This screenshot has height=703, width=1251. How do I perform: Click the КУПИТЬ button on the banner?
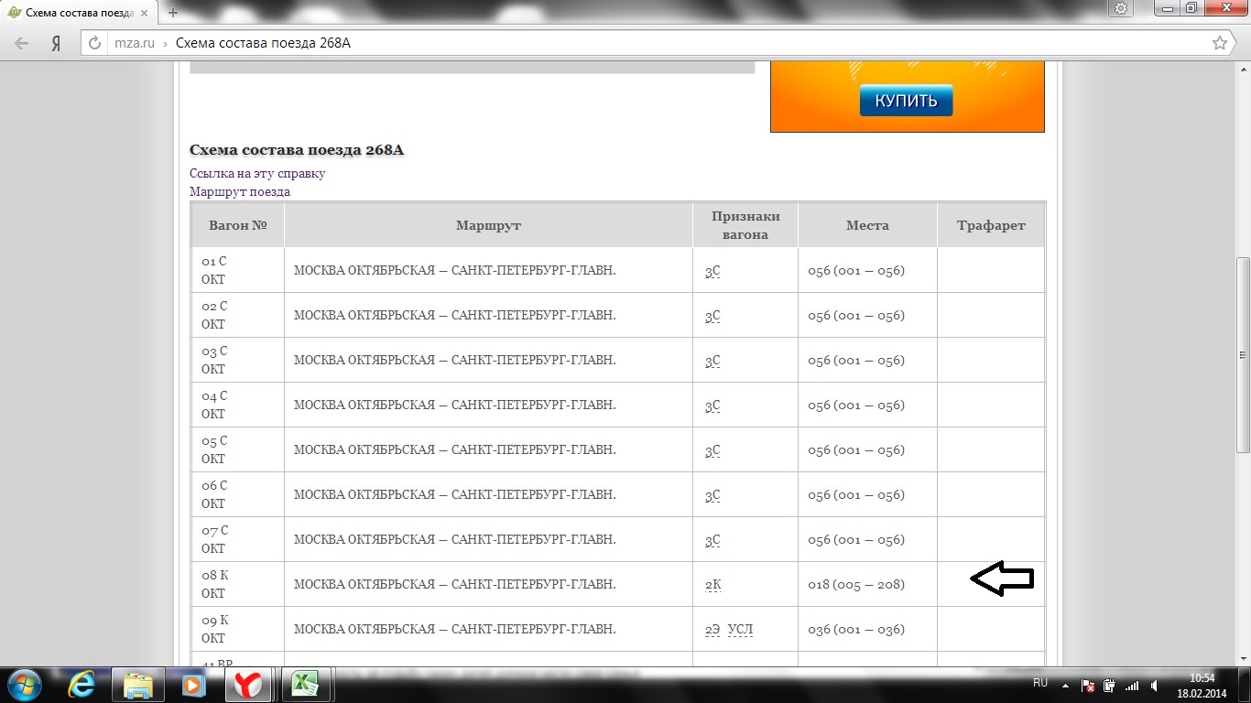click(906, 101)
